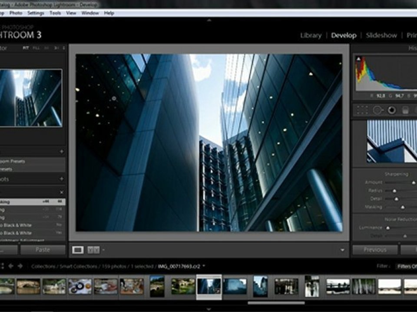Screen dimensions: 417x312
Task: Open the file name dropdown in filmstrip bar
Action: 204,266
